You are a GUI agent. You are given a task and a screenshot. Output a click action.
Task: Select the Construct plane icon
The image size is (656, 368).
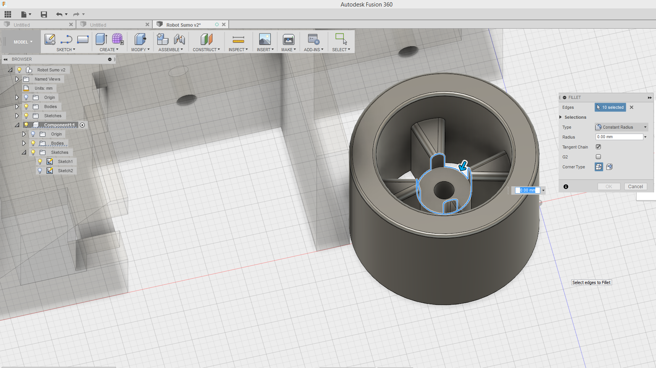206,39
